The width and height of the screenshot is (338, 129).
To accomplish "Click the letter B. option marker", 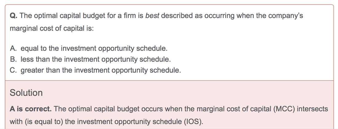I will click(x=13, y=59).
